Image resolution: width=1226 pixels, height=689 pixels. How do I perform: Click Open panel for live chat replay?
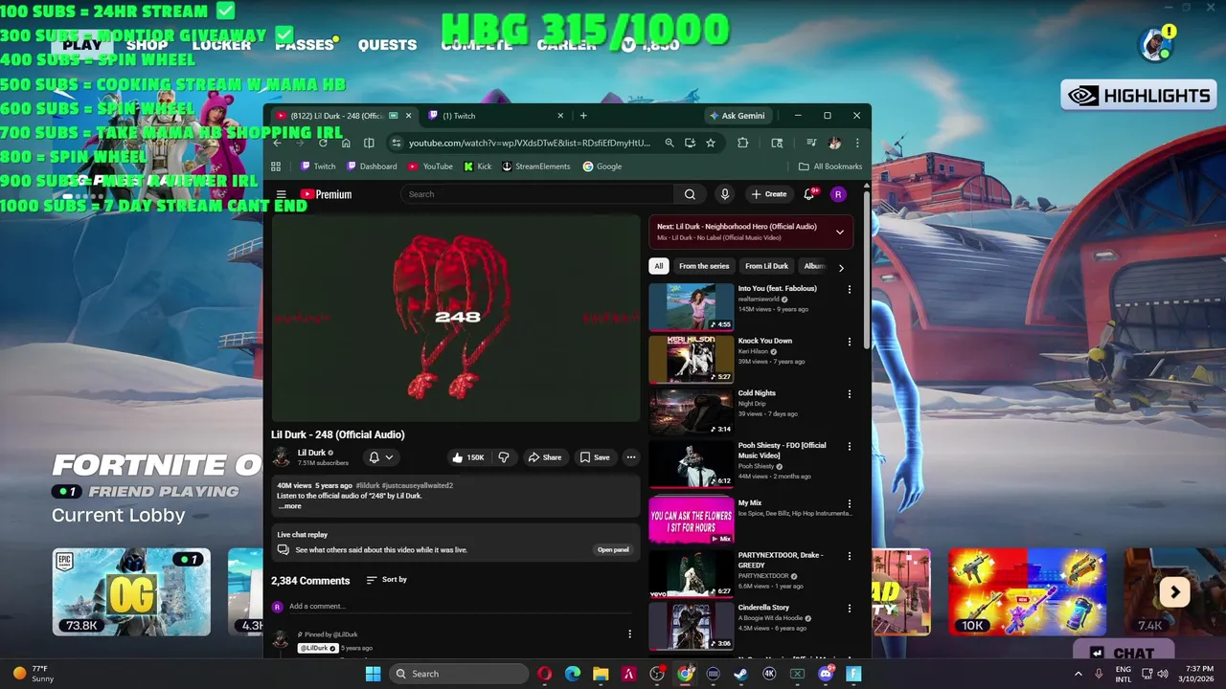pyautogui.click(x=613, y=550)
